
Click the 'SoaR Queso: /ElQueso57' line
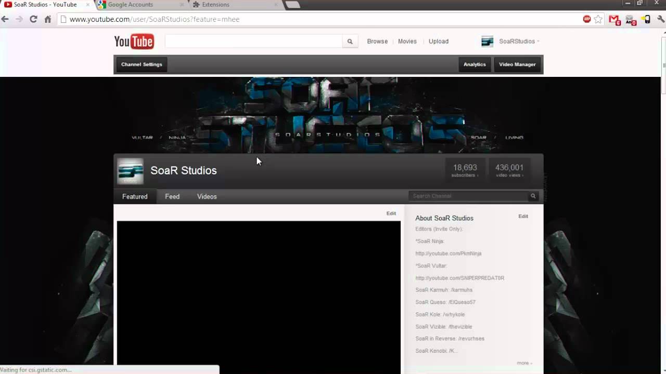pos(445,302)
